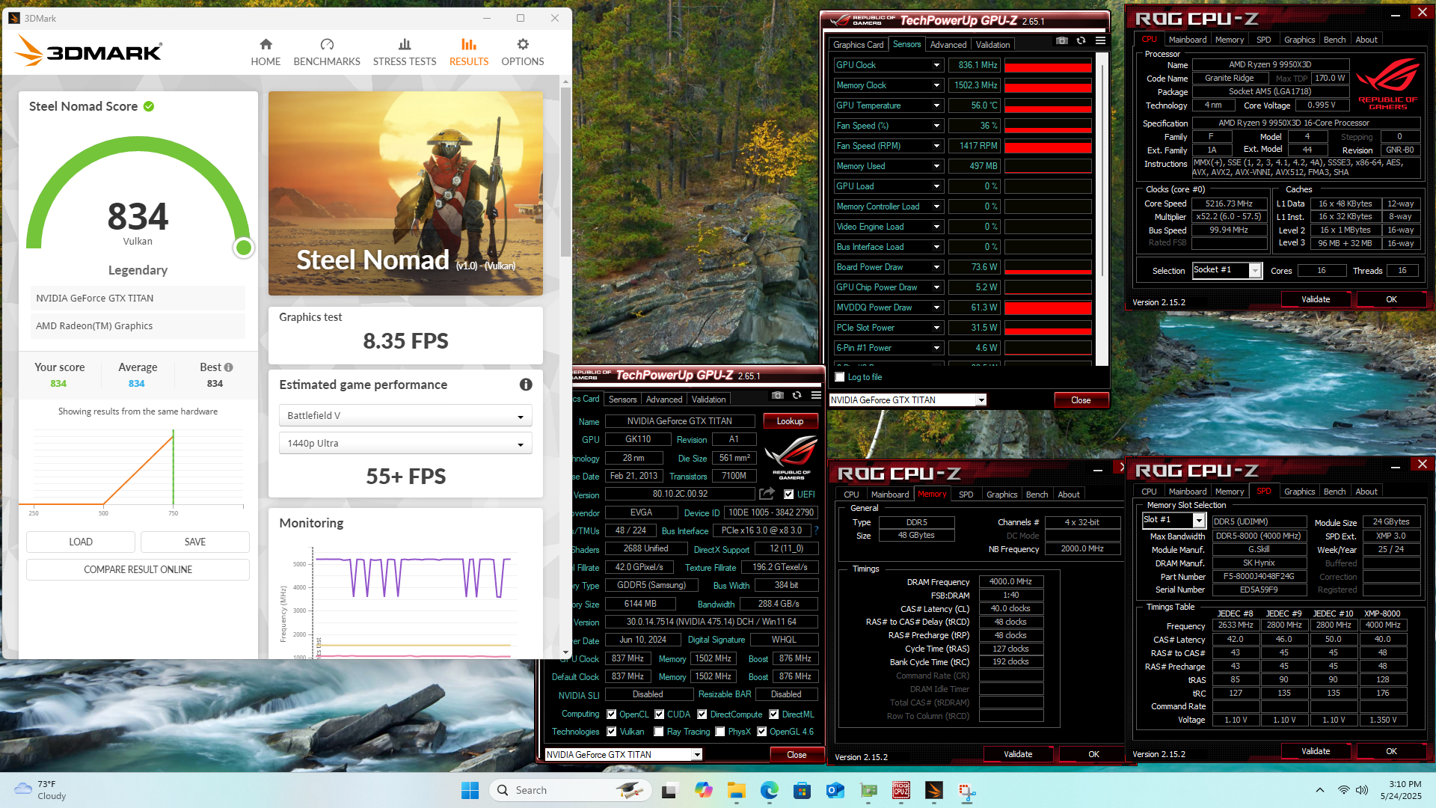Open the HOME section in 3DMark

tap(266, 52)
